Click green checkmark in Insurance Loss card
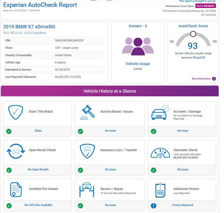 [80, 170]
